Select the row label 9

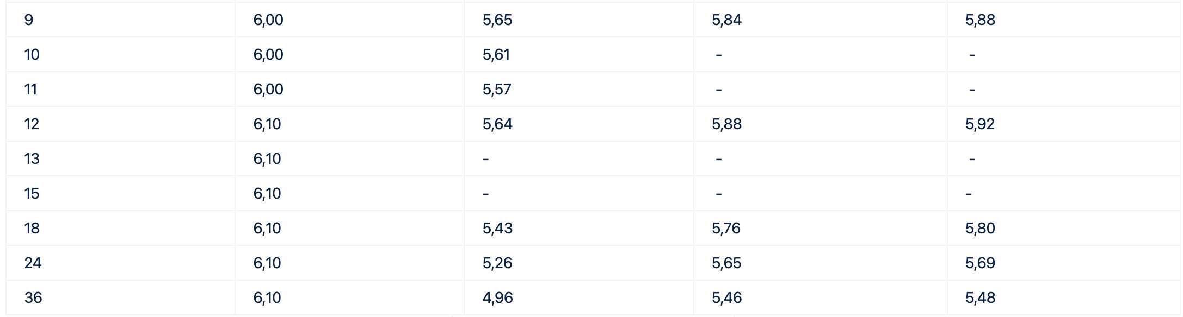click(29, 20)
